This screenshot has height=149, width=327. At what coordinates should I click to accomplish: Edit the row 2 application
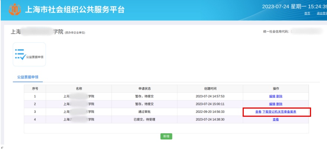[272, 104]
